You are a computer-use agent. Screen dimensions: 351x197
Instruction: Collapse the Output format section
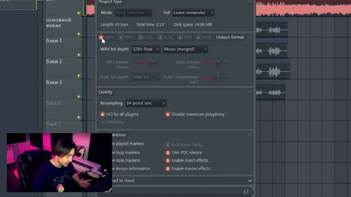pyautogui.click(x=250, y=37)
